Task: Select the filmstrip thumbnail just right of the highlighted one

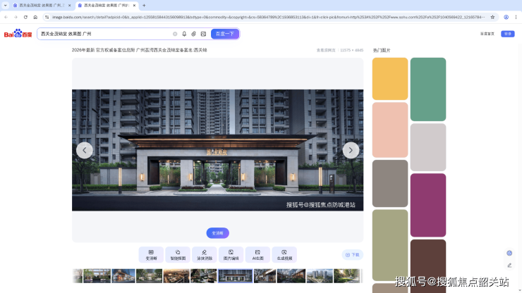Action: 265,276
